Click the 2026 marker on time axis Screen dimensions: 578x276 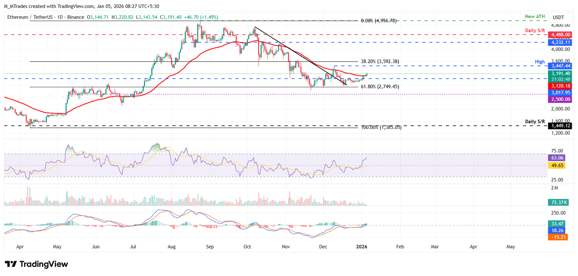pos(362,247)
